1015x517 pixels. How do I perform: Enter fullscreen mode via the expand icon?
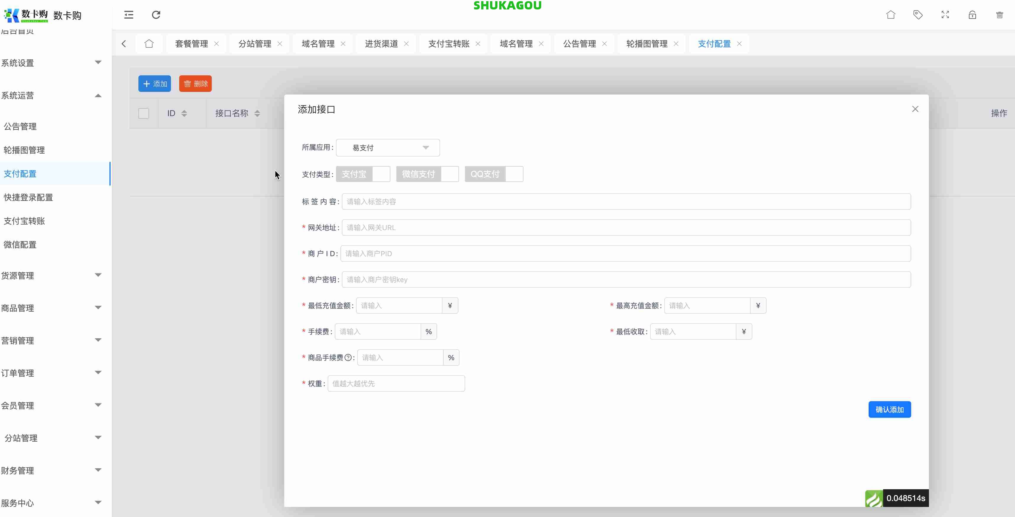(945, 15)
